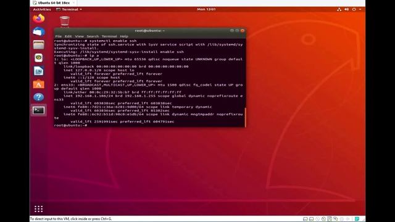Show Applications grid button in dock

point(38,209)
